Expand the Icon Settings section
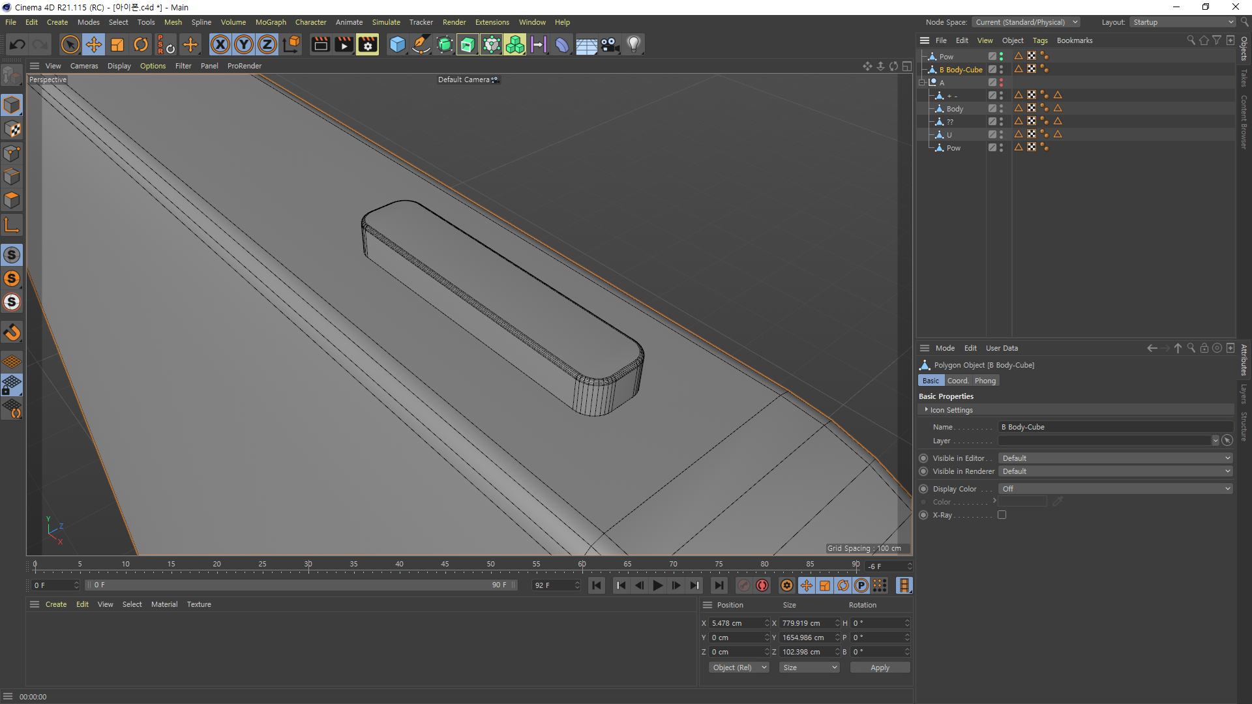This screenshot has width=1252, height=704. (926, 410)
